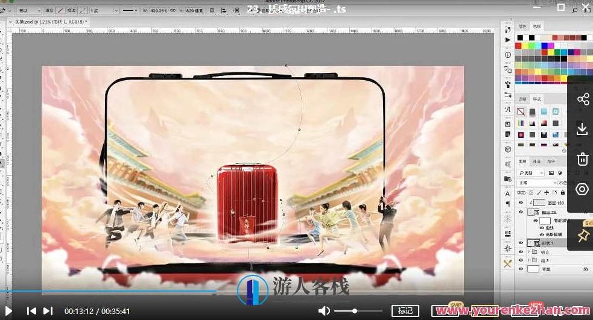Image resolution: width=593 pixels, height=320 pixels.
Task: Open the 形状 tool mode dropdown
Action: tap(29, 10)
